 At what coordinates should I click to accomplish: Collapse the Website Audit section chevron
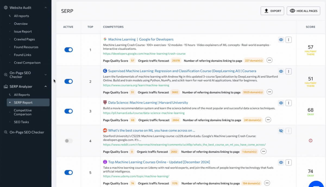tap(46, 8)
